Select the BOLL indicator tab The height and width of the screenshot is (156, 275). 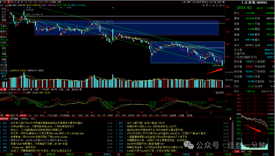(x=43, y=116)
